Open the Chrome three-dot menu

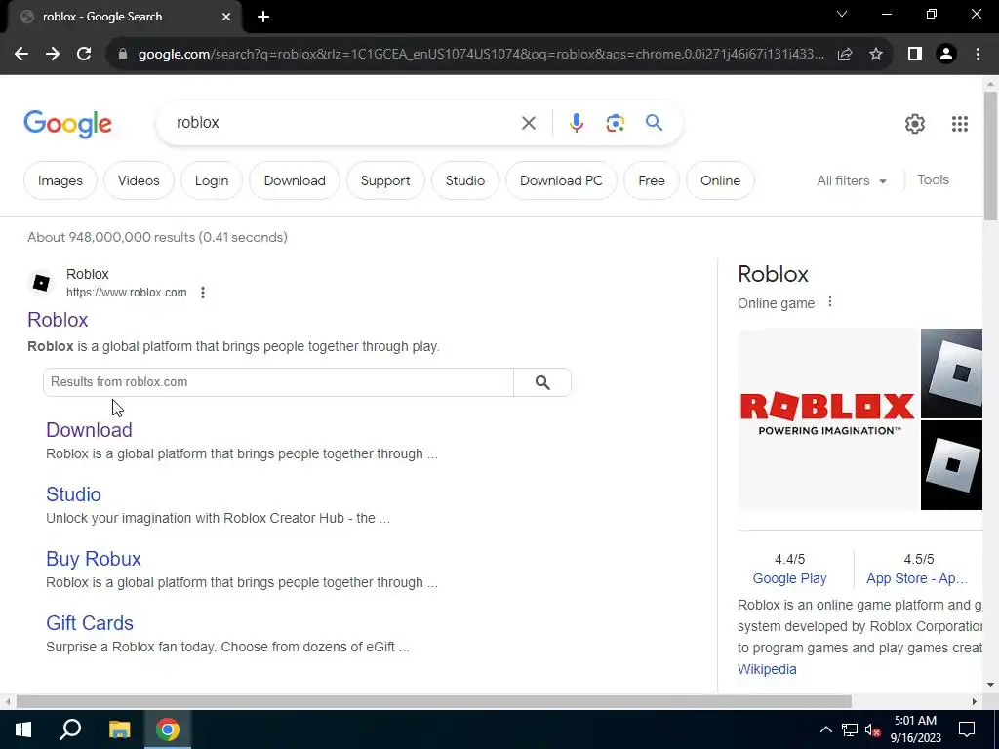coord(978,55)
